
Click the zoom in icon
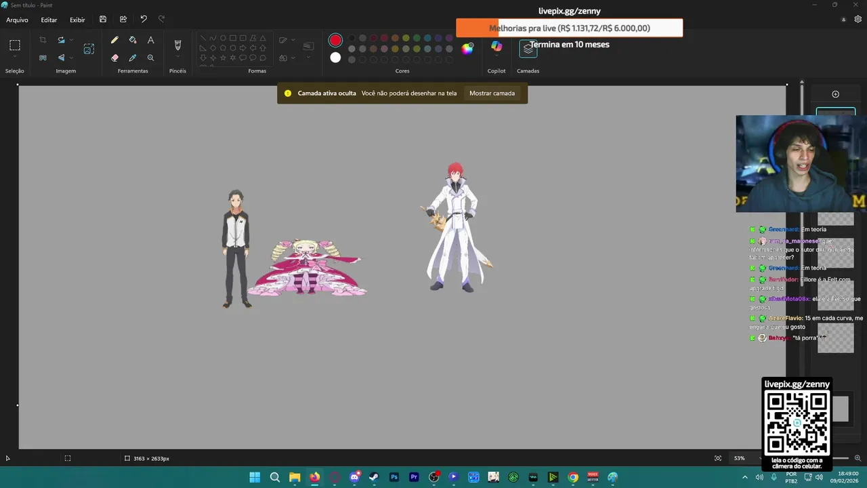pos(858,458)
